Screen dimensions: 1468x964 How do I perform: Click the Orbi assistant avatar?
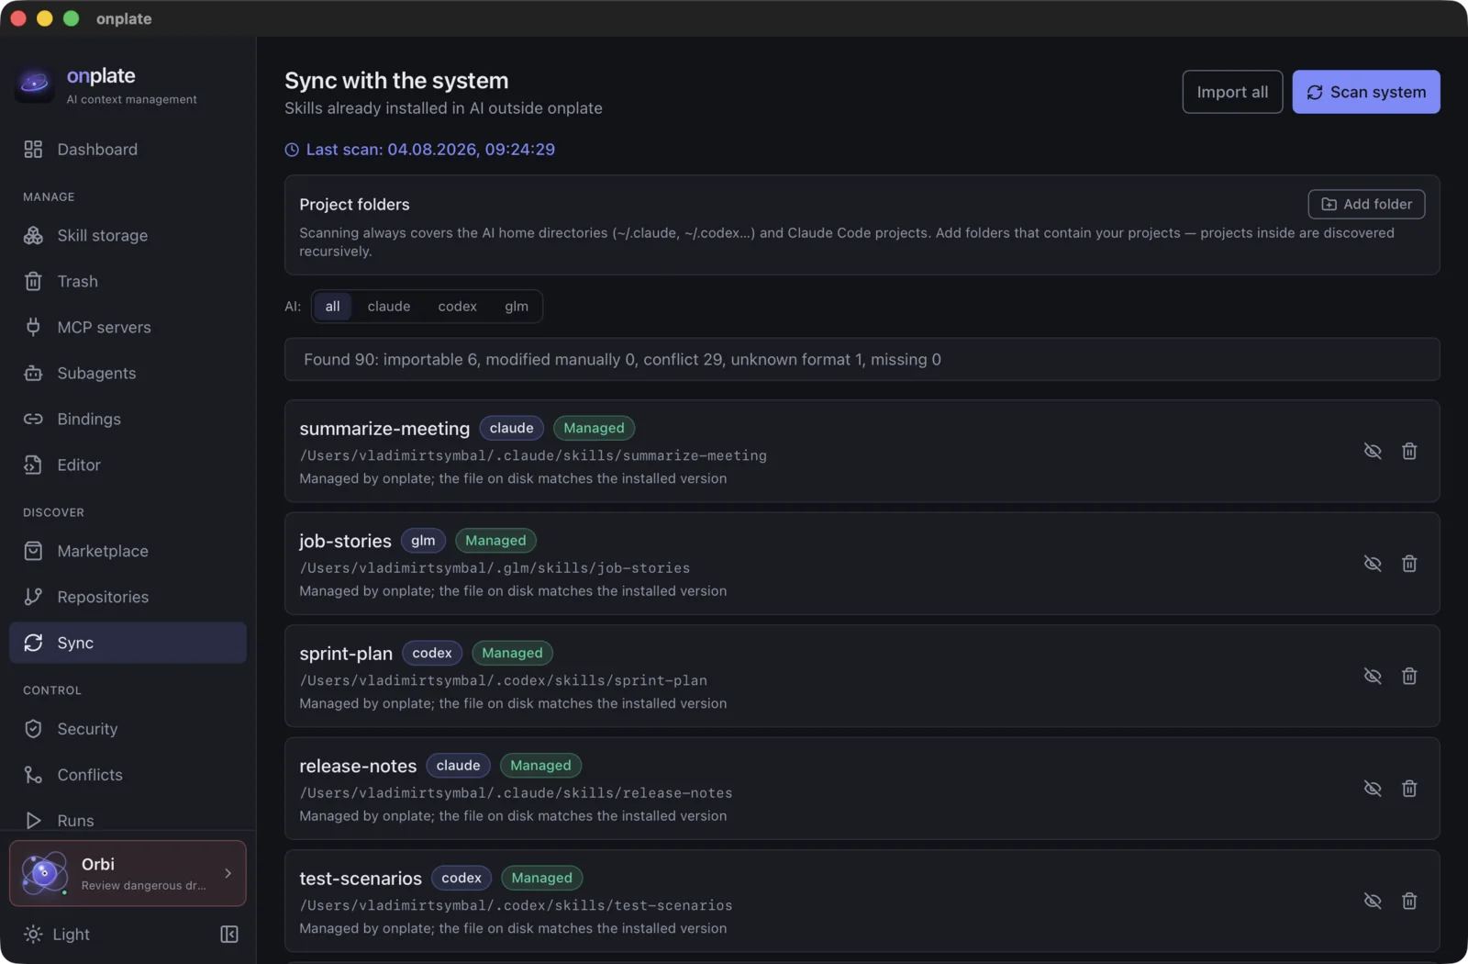(x=44, y=873)
